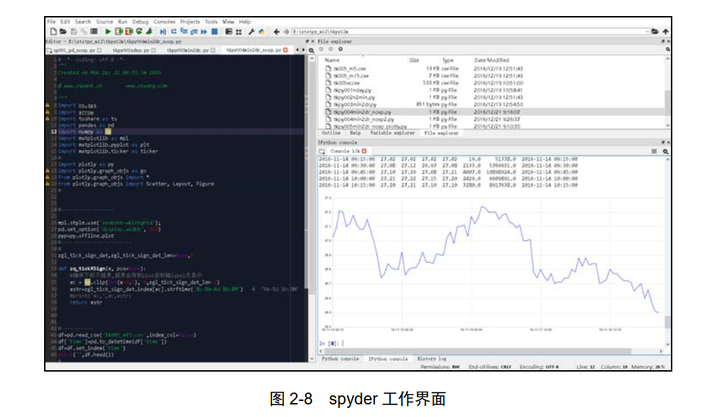
Task: Open the Debug menu
Action: [141, 22]
